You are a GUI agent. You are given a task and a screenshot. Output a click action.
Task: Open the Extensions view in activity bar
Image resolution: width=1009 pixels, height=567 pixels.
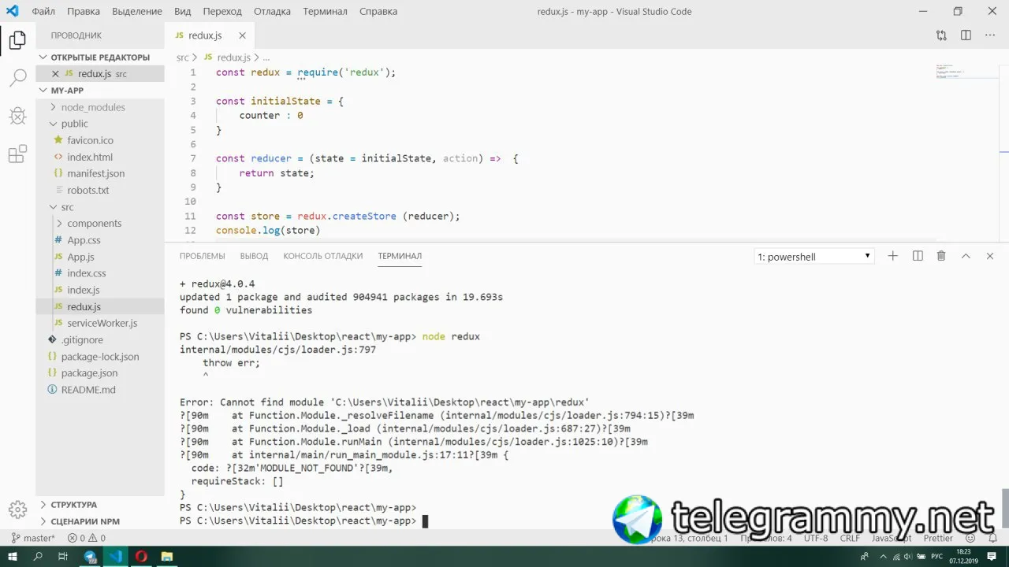coord(17,154)
